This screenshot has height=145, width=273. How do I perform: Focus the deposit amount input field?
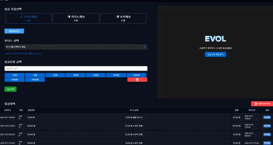pyautogui.click(x=76, y=69)
